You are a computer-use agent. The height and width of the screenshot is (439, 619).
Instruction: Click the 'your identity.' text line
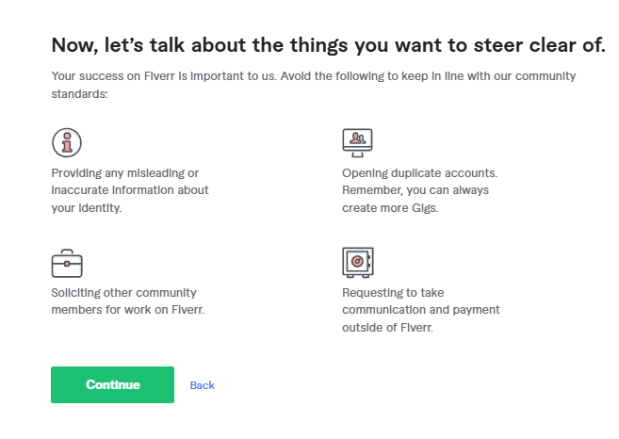click(x=87, y=207)
